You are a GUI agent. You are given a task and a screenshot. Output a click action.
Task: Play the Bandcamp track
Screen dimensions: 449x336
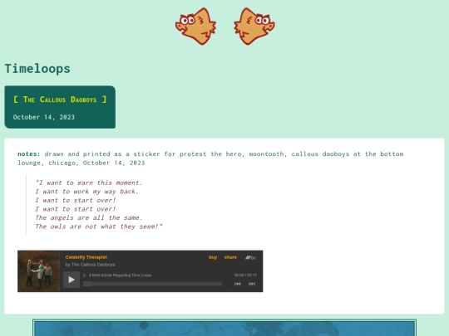[x=72, y=280]
